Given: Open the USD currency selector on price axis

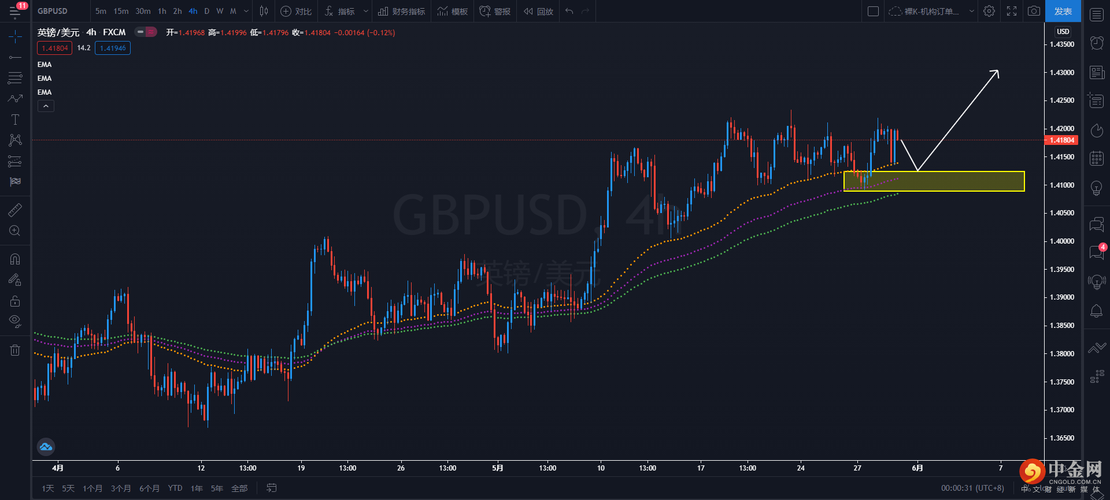Looking at the screenshot, I should coord(1063,32).
